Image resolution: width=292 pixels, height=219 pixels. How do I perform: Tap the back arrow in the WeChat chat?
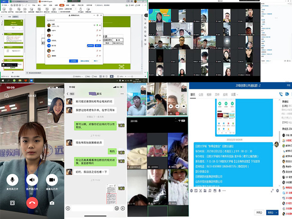click(x=68, y=94)
